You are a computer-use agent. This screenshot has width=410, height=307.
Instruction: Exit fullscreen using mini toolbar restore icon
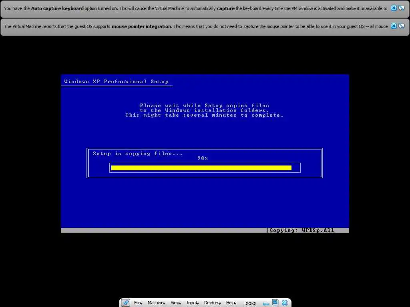pos(275,303)
